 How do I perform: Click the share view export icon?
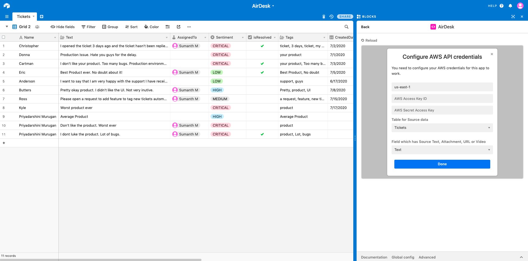[179, 27]
